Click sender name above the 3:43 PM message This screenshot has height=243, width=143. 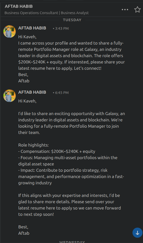(32, 28)
